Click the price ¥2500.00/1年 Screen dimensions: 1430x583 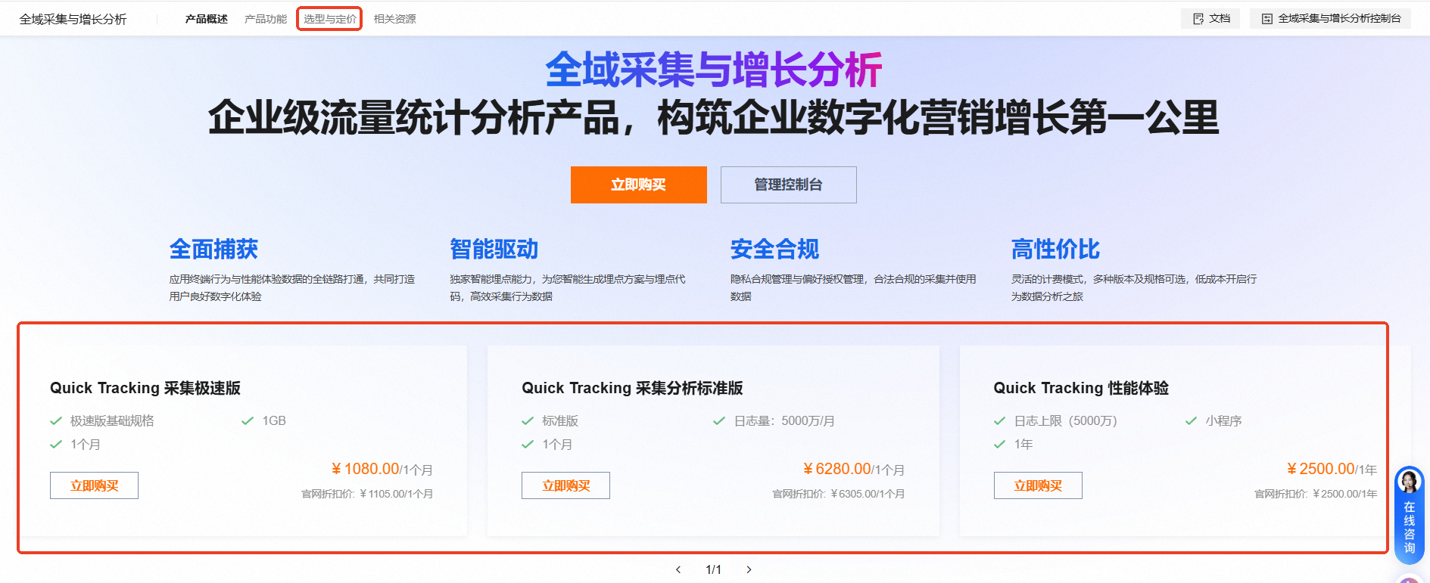click(x=1332, y=469)
